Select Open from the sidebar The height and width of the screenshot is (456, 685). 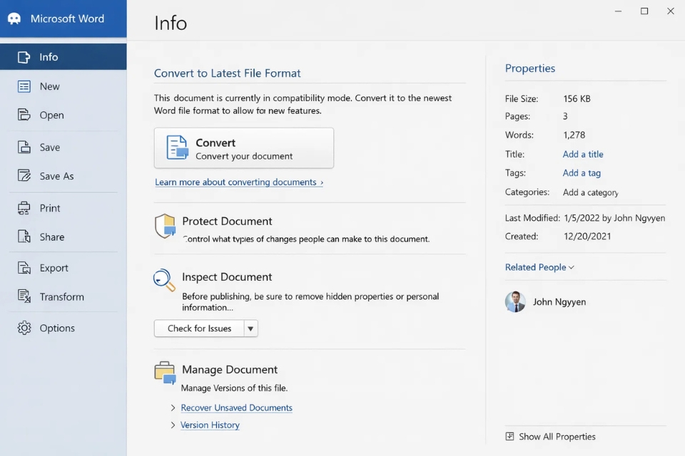pos(51,115)
